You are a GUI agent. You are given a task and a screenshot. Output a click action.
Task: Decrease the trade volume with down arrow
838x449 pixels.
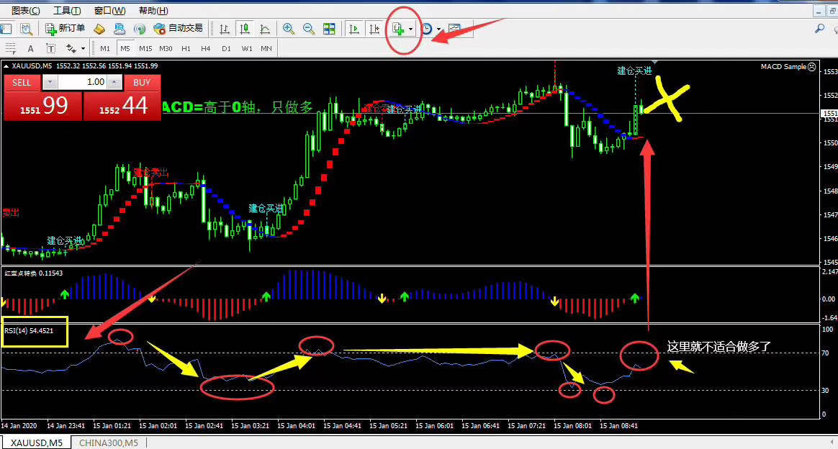[x=50, y=82]
